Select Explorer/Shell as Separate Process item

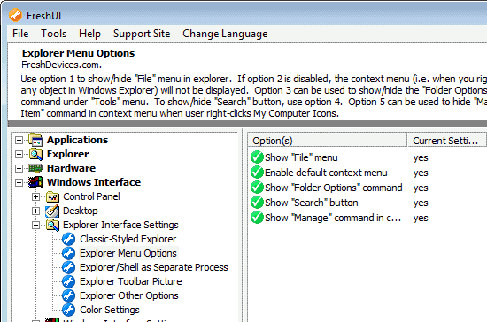tap(154, 267)
